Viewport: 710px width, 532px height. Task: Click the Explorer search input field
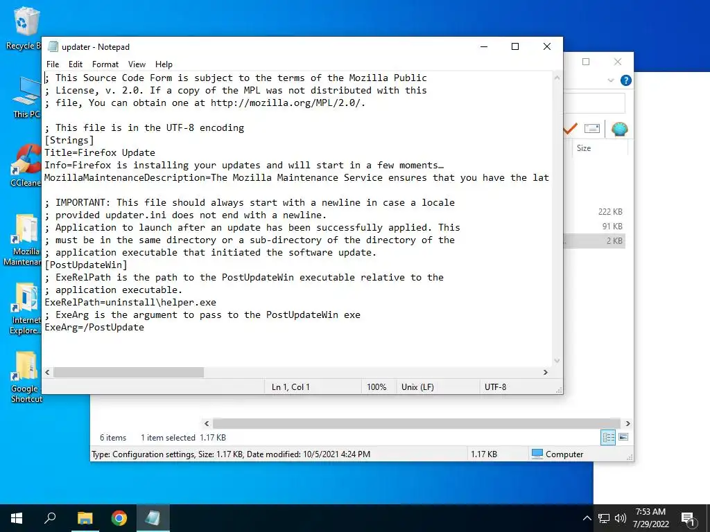pos(594,103)
